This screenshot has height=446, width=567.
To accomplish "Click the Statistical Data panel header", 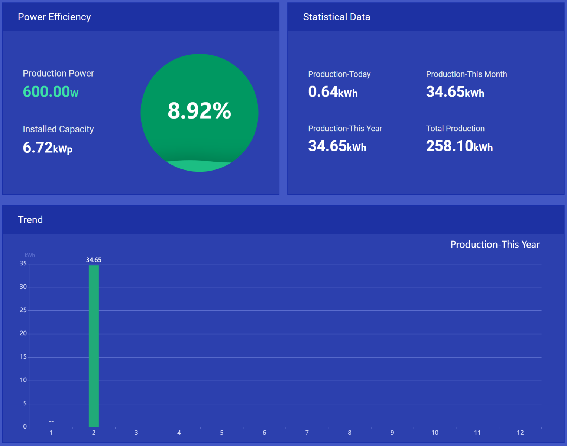I will click(x=336, y=17).
